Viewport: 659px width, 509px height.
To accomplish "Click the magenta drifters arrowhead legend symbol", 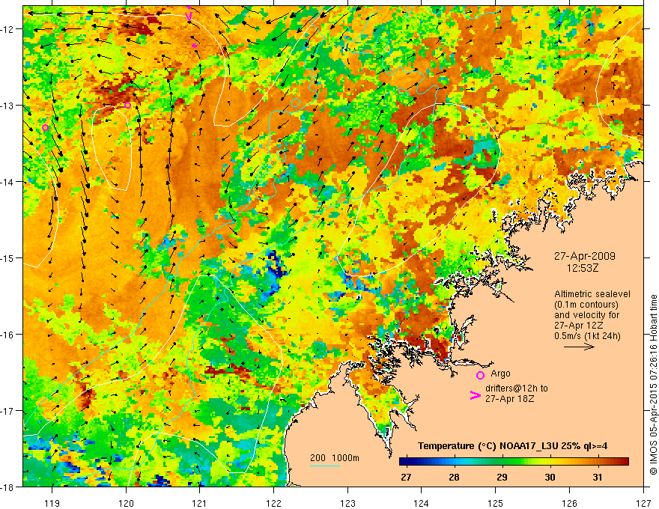I will (x=475, y=395).
